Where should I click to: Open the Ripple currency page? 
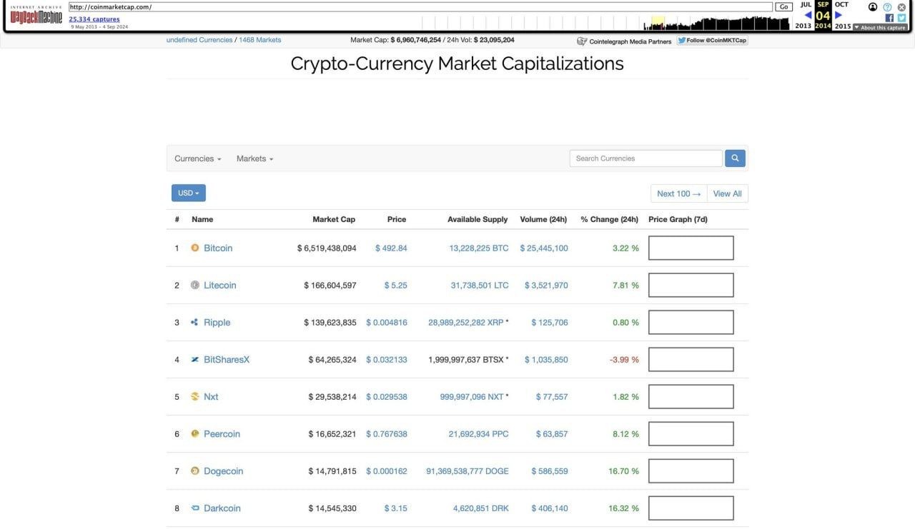[x=217, y=322]
